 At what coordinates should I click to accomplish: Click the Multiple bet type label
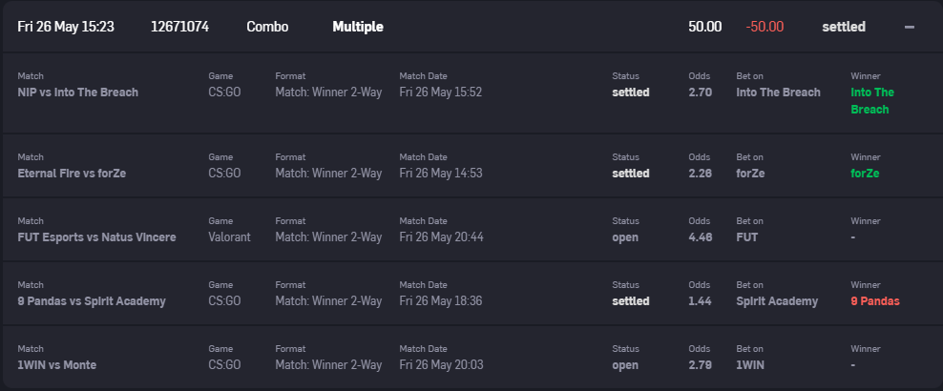(358, 27)
